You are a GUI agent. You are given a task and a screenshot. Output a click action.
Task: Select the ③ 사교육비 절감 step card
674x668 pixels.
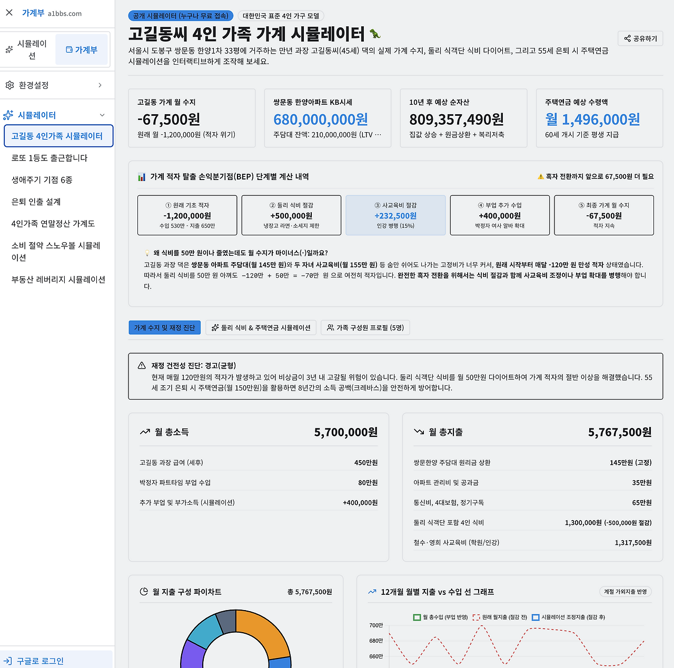[x=395, y=215]
